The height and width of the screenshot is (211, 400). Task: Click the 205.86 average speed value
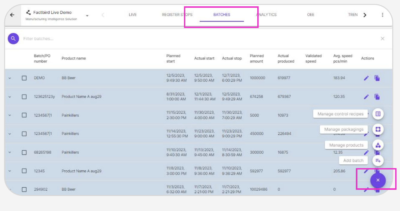(x=339, y=171)
